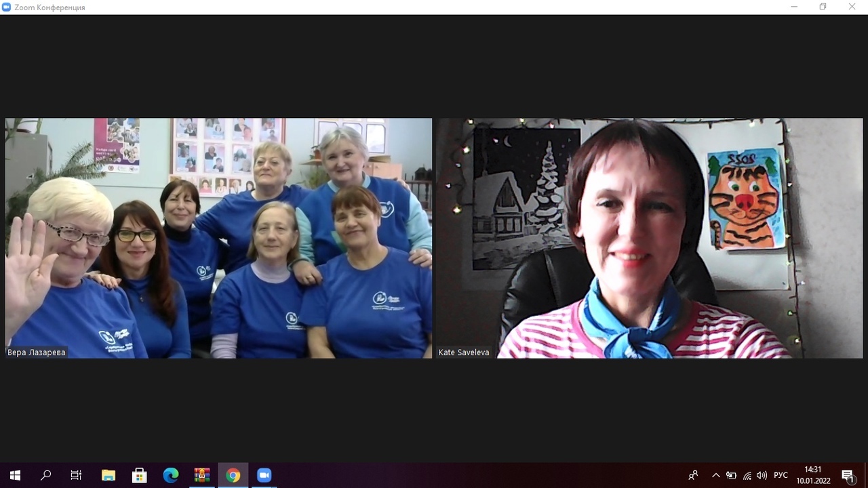Select Вера Лазарева's video tile
Screen dimensions: 868x488
(218, 238)
